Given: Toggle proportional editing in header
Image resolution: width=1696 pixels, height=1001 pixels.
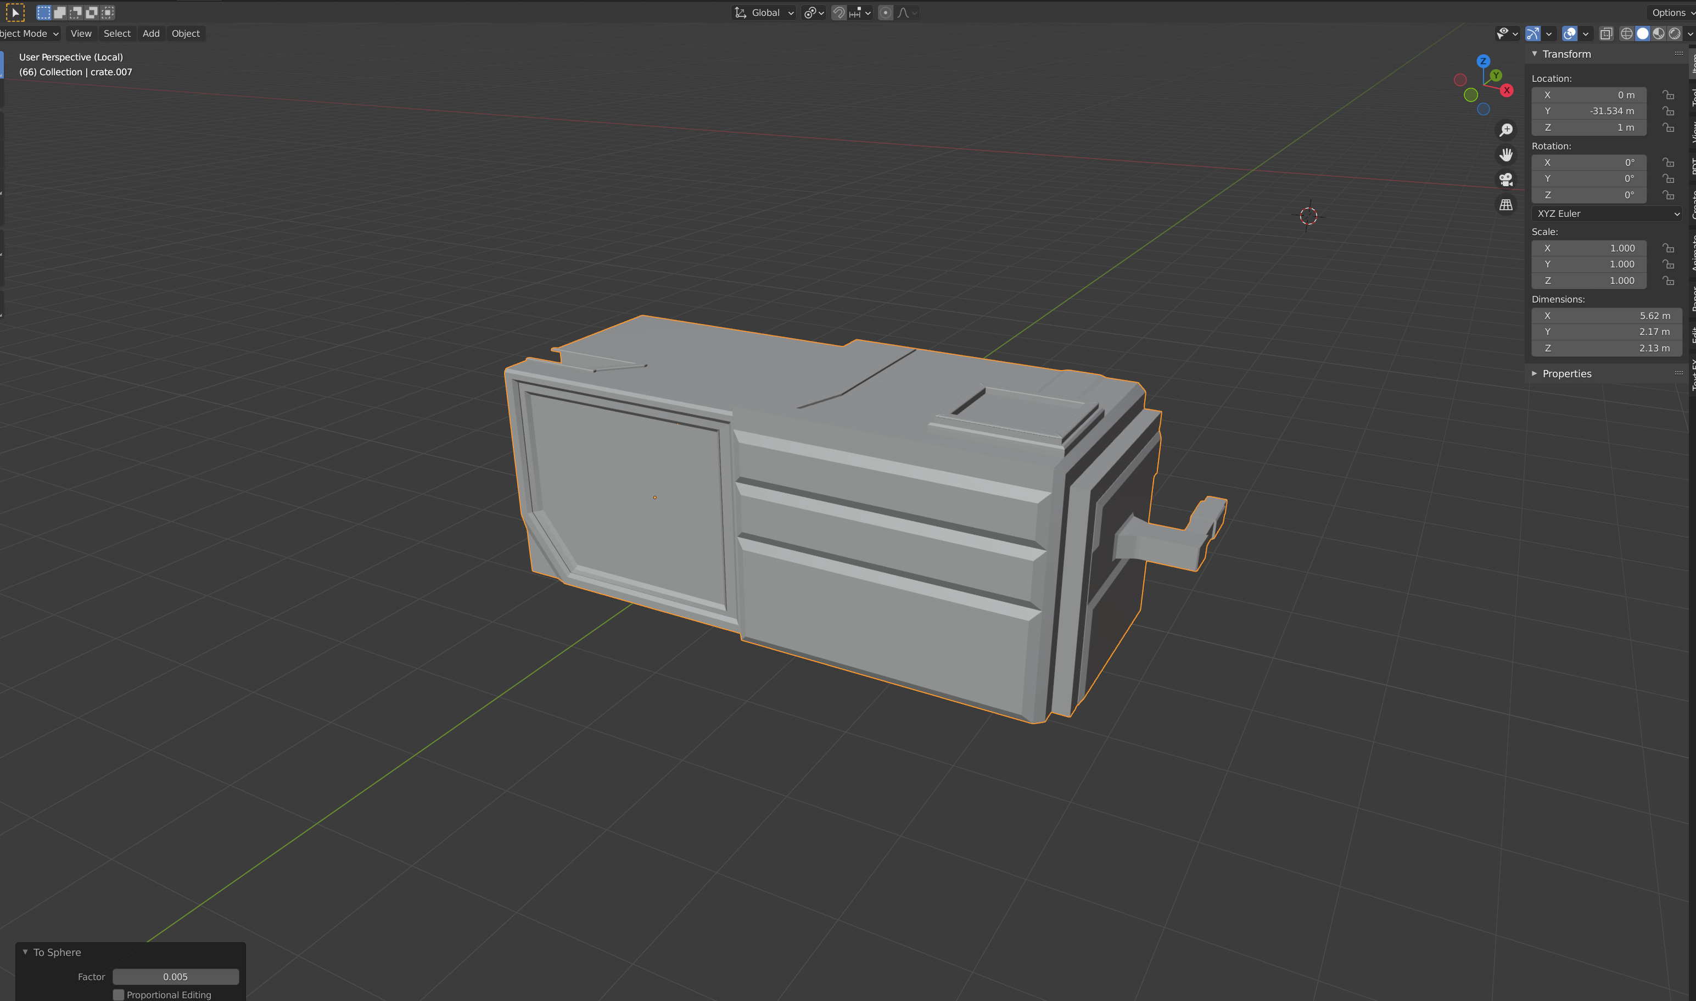Looking at the screenshot, I should [x=886, y=13].
